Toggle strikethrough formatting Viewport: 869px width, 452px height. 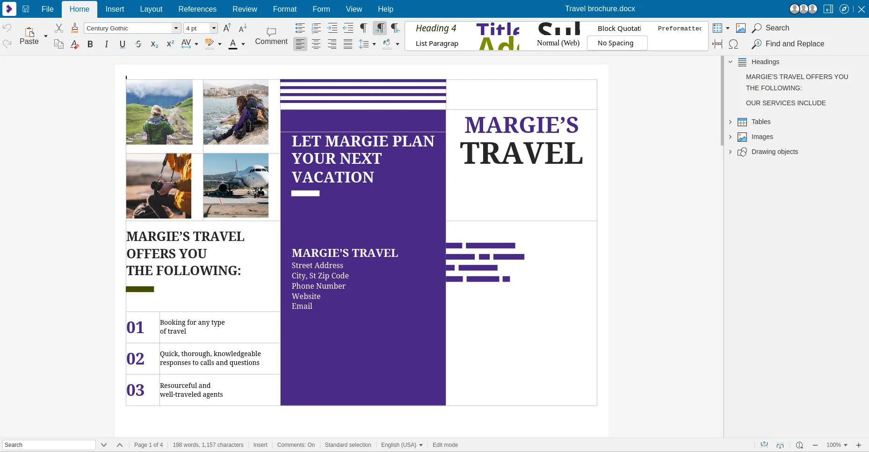pyautogui.click(x=138, y=44)
